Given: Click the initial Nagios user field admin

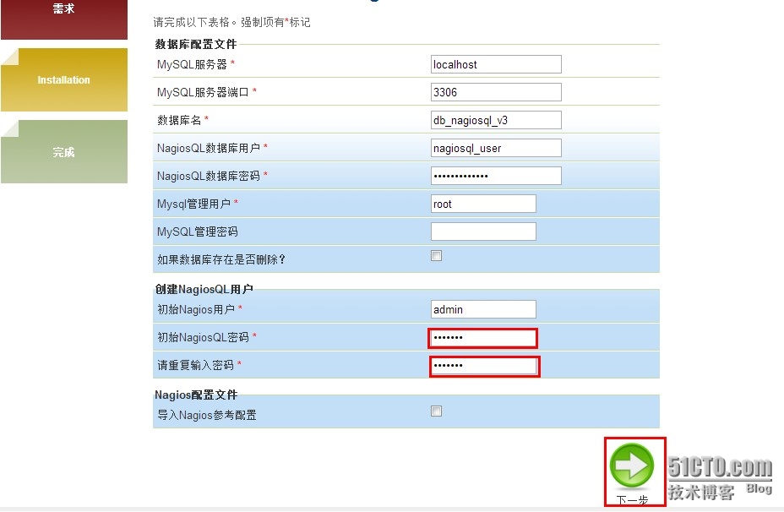Looking at the screenshot, I should click(x=483, y=309).
